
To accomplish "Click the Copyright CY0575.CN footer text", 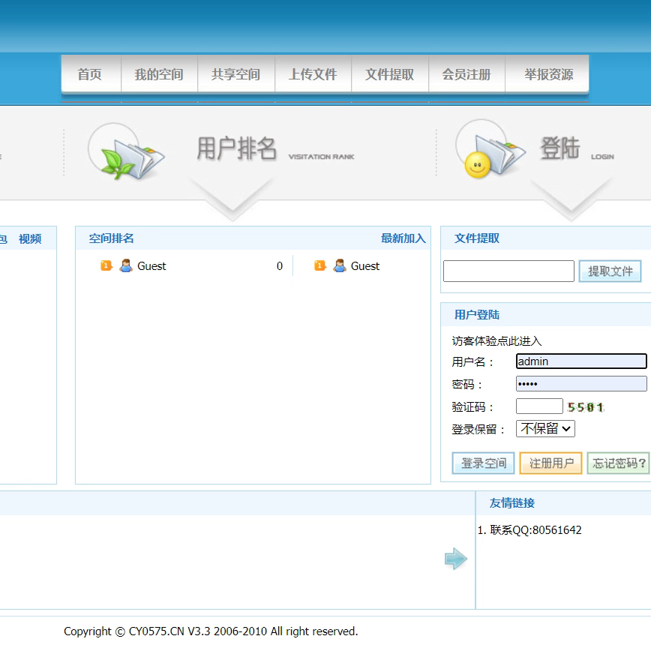I will 211,631.
